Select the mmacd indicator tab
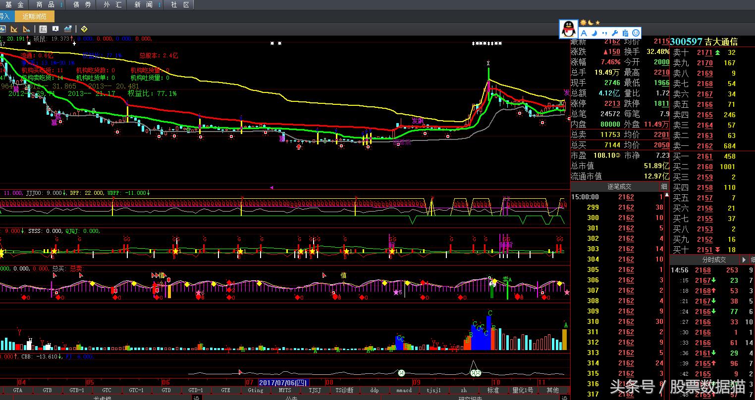Screen dimensions: 755x400 [x=404, y=390]
